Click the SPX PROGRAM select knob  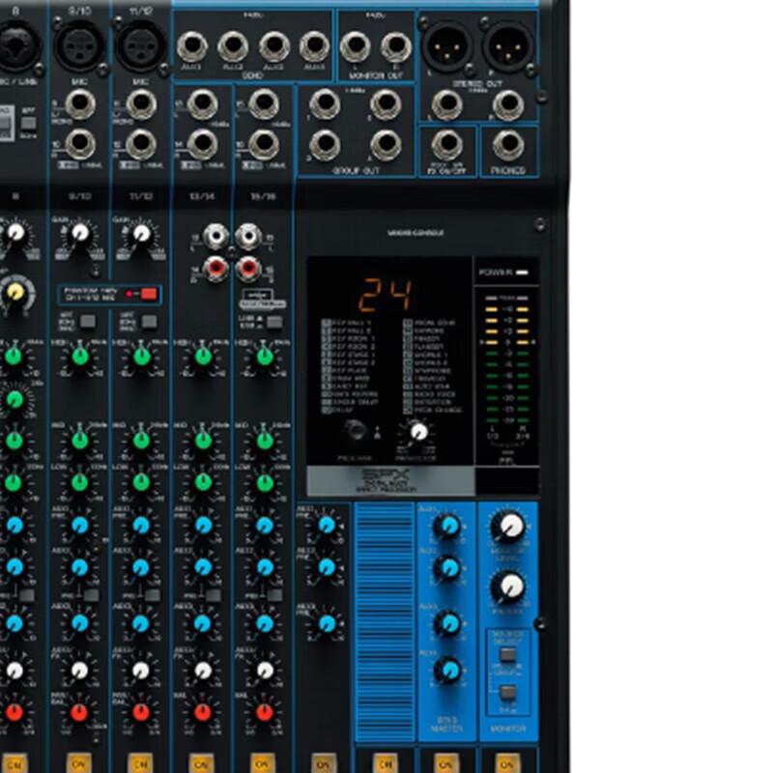[356, 430]
